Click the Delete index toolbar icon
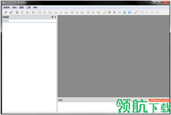 [66, 12]
